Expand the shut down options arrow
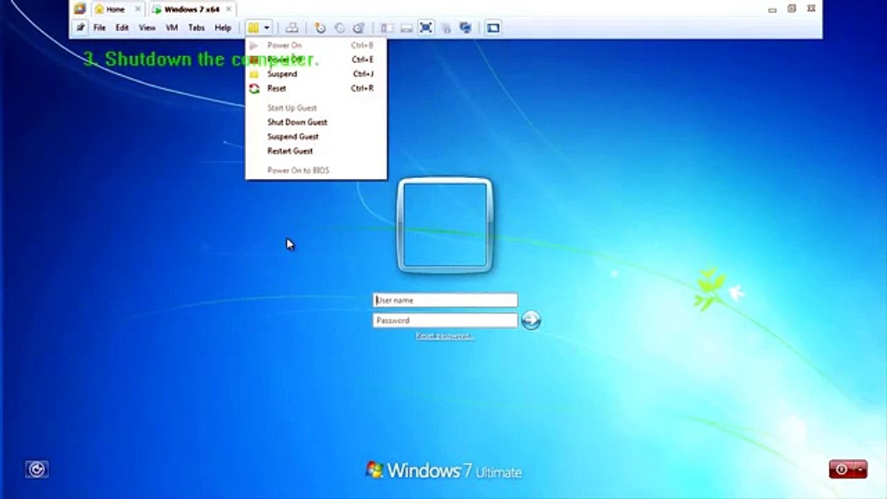Screen dimensions: 887x499 [860, 469]
